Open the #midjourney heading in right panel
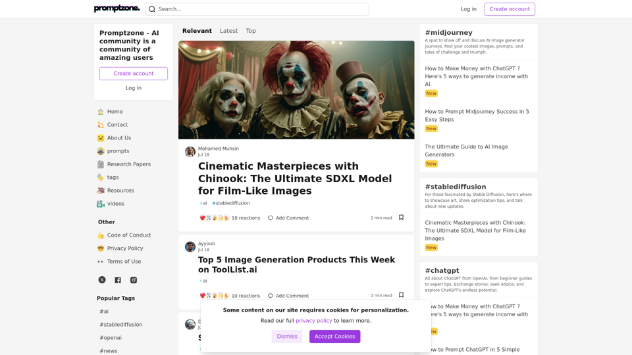Image resolution: width=632 pixels, height=355 pixels. tap(448, 33)
